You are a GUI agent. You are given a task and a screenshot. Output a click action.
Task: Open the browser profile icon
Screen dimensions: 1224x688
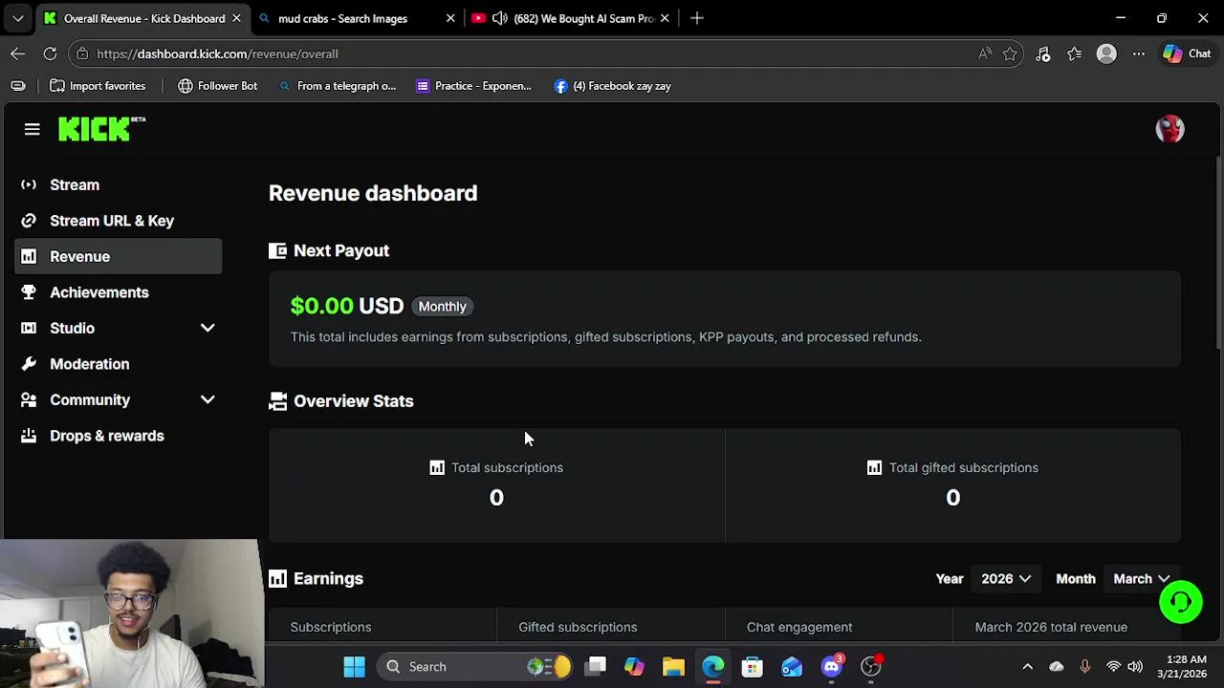(1106, 54)
